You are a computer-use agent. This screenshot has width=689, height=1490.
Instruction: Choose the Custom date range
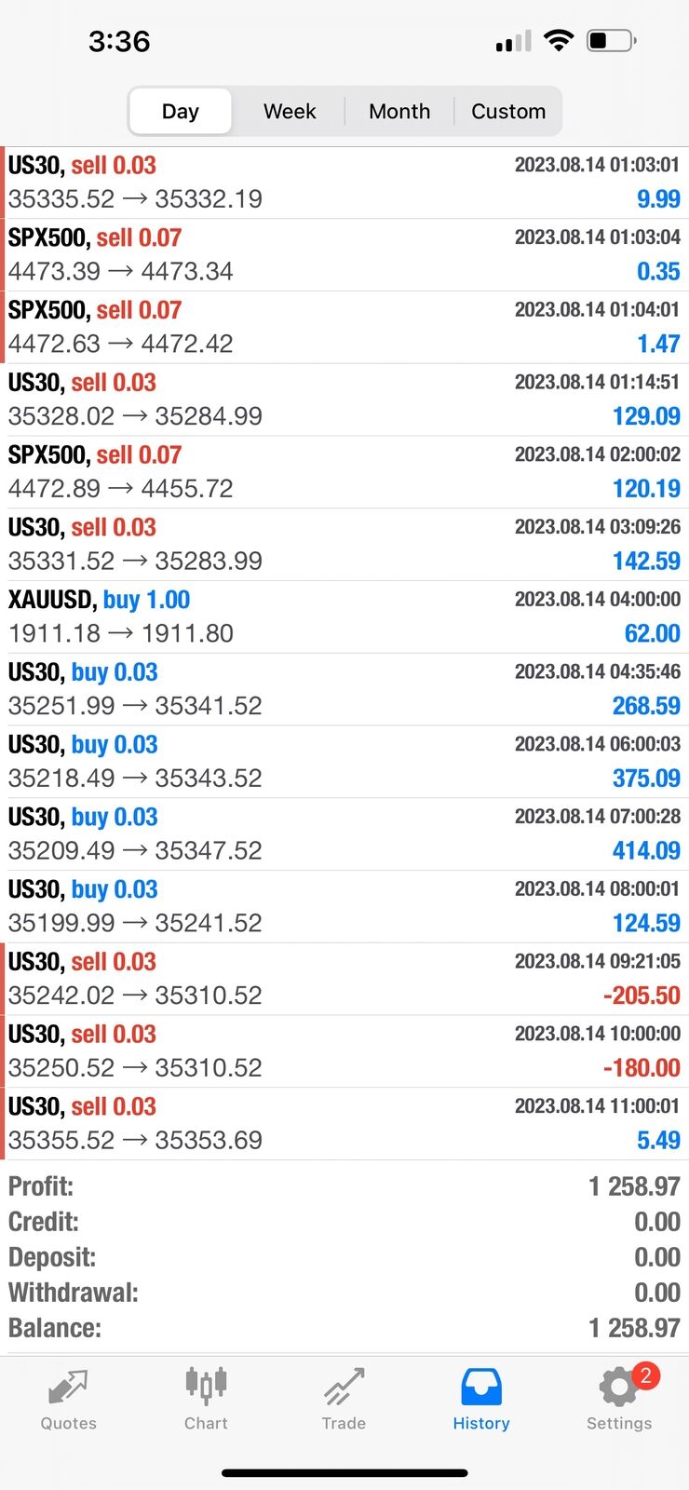pos(508,112)
